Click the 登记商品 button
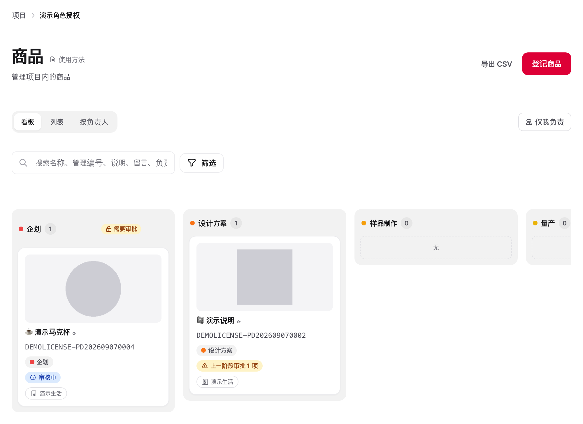The width and height of the screenshot is (583, 424). (x=547, y=64)
